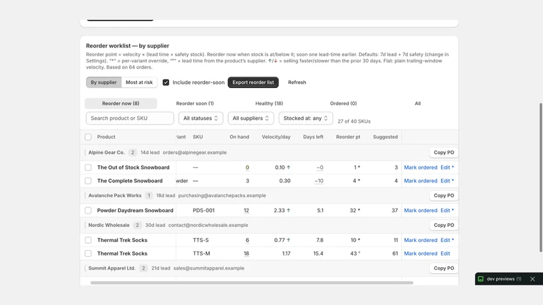This screenshot has height=305, width=543.
Task: Click on hand value 12
Action: [246, 210]
